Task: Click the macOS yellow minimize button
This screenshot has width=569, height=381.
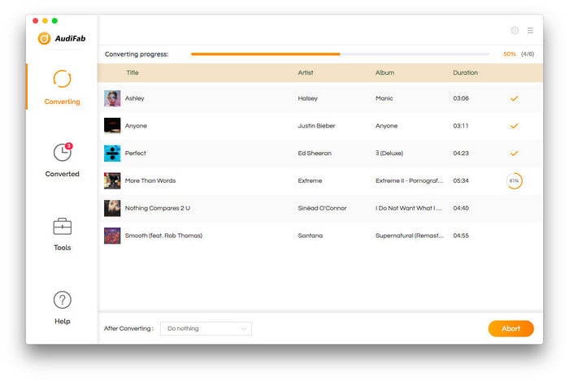Action: click(x=45, y=20)
